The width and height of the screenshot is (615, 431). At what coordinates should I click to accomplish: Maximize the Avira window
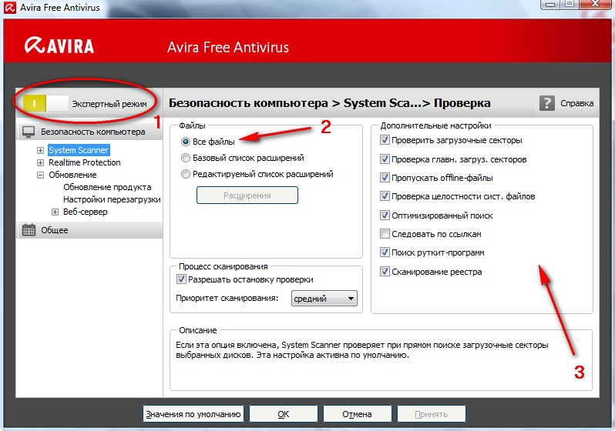[x=570, y=4]
